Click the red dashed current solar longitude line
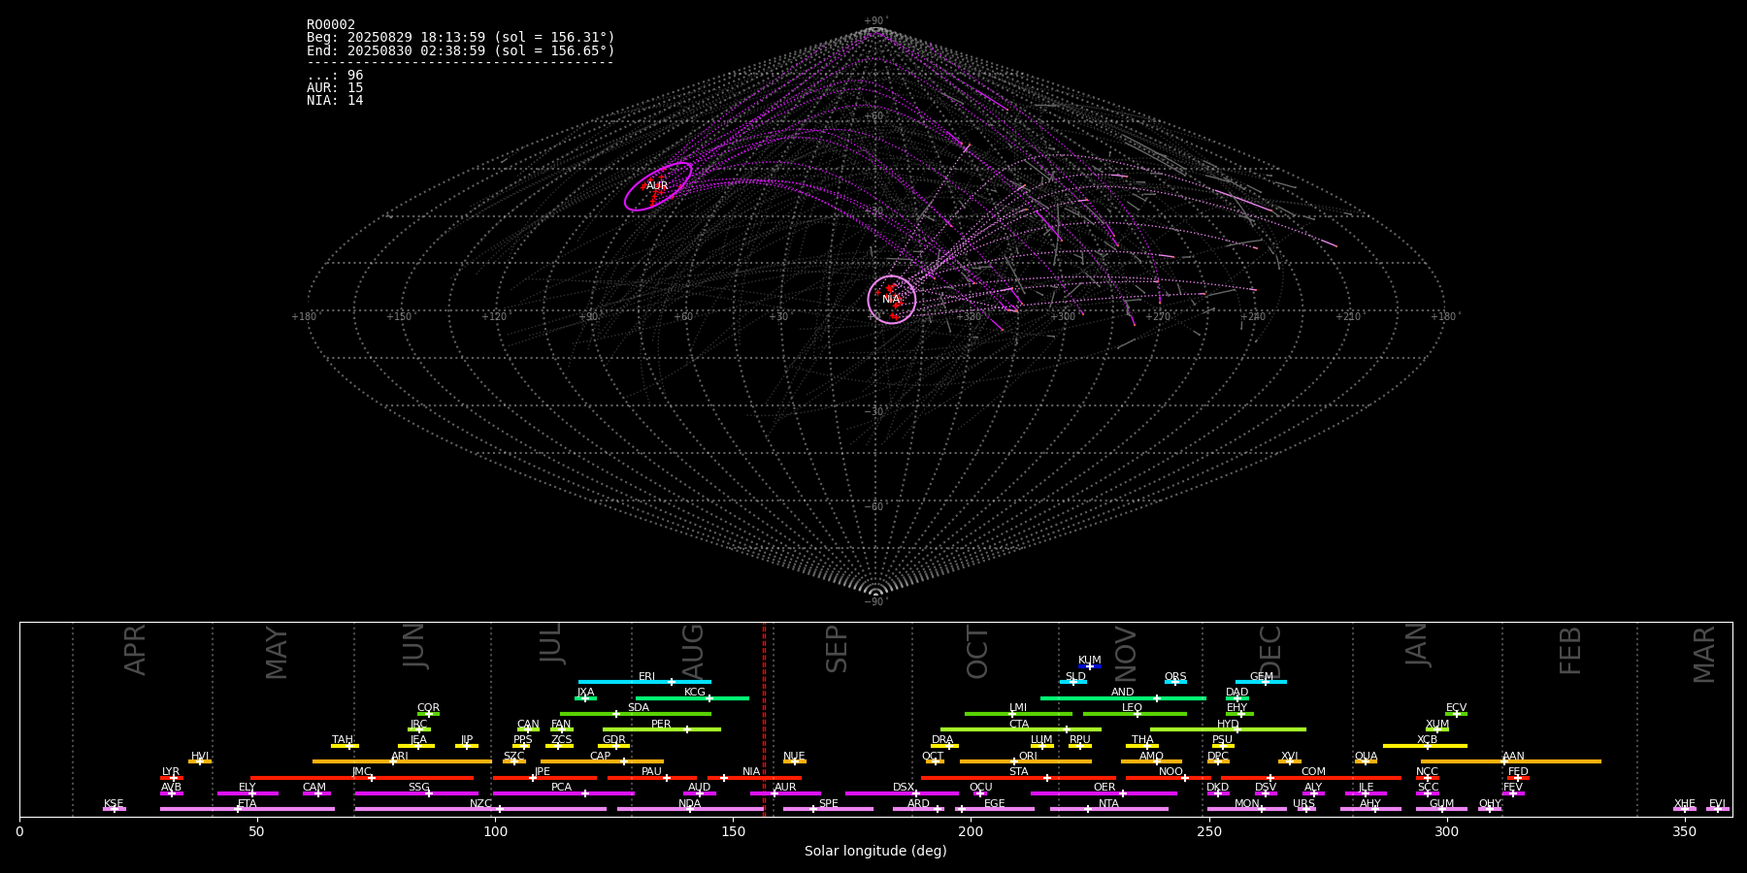The width and height of the screenshot is (1747, 873). [764, 718]
